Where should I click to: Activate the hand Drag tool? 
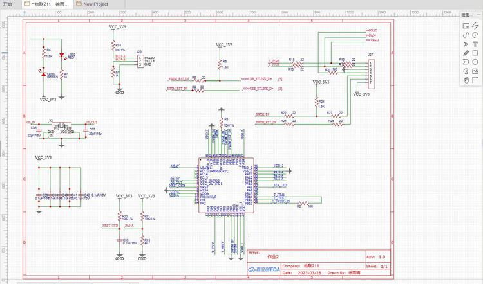(466, 80)
